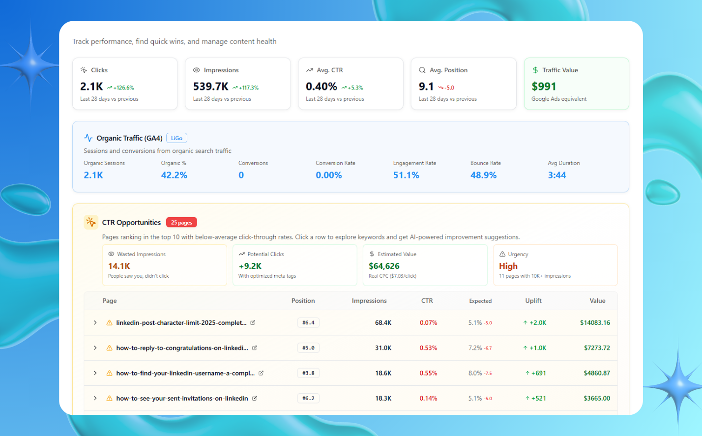Click the 48.9% Bounce Rate value
The width and height of the screenshot is (702, 436).
coord(483,175)
